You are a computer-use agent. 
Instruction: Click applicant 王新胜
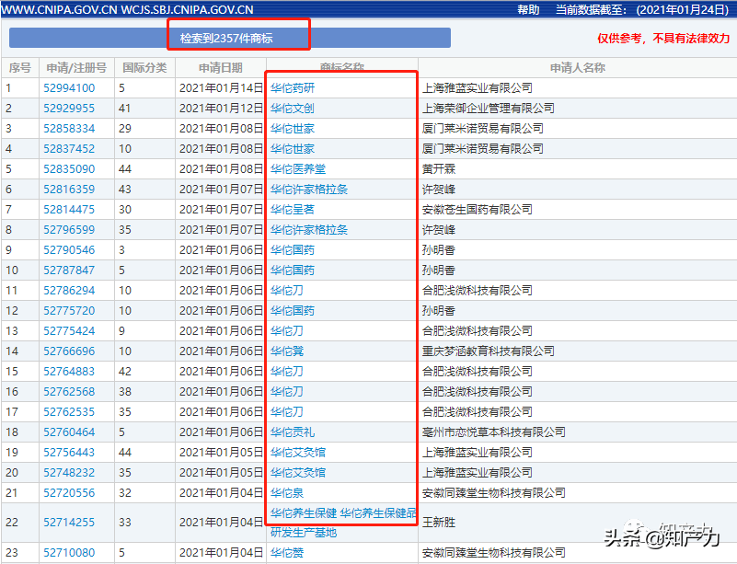[x=439, y=522]
